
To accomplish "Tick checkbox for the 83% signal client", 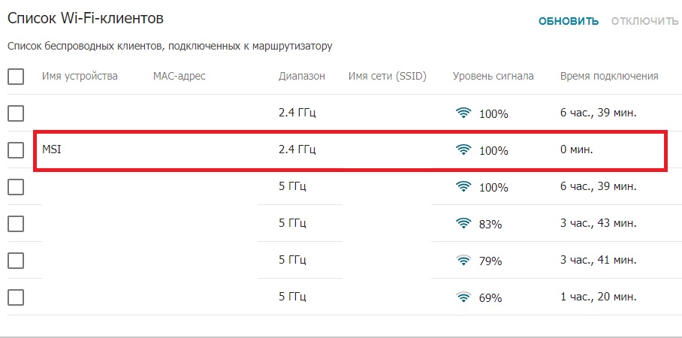I will pos(16,223).
